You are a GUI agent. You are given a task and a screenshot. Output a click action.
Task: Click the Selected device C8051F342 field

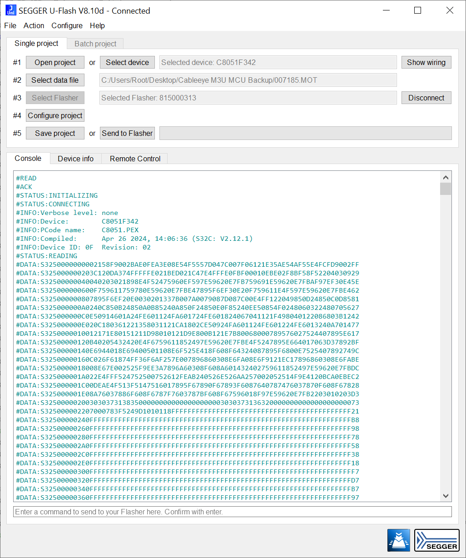pos(278,62)
